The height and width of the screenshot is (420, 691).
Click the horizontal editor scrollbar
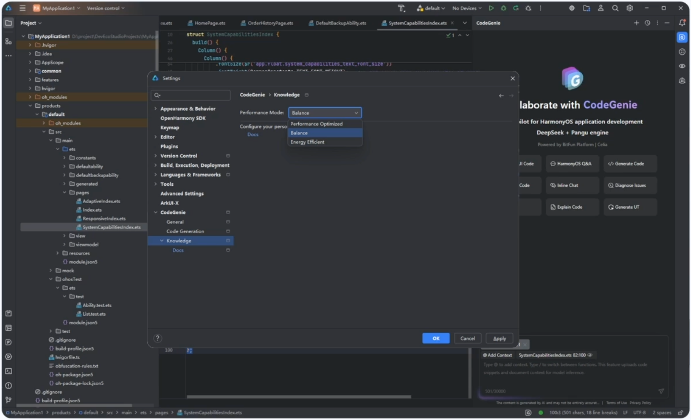299,396
